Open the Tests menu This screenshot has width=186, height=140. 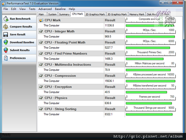(32, 9)
